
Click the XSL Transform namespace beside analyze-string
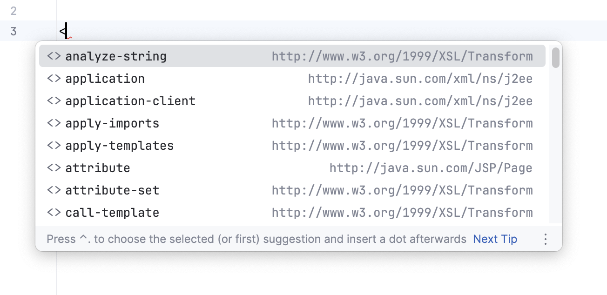pyautogui.click(x=402, y=56)
